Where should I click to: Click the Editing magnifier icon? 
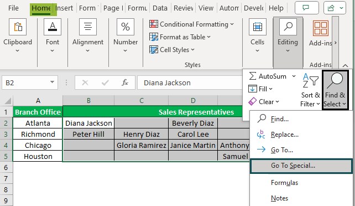coord(288,27)
